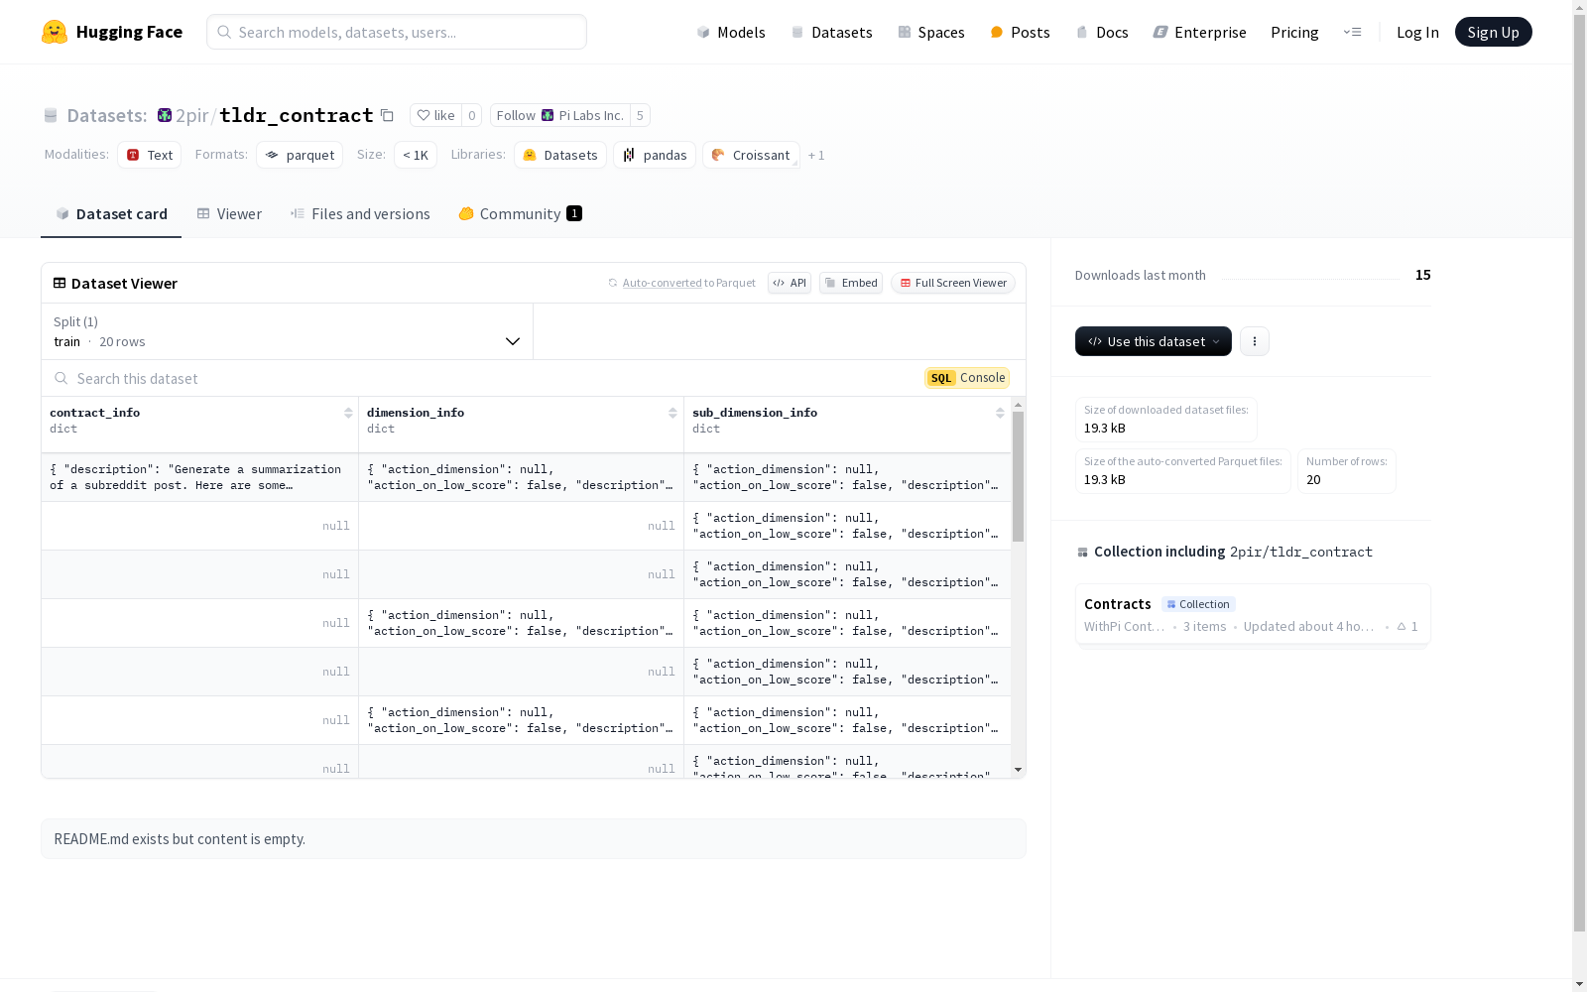The image size is (1587, 992).
Task: Open Posts in the top navigation
Action: [x=1020, y=32]
